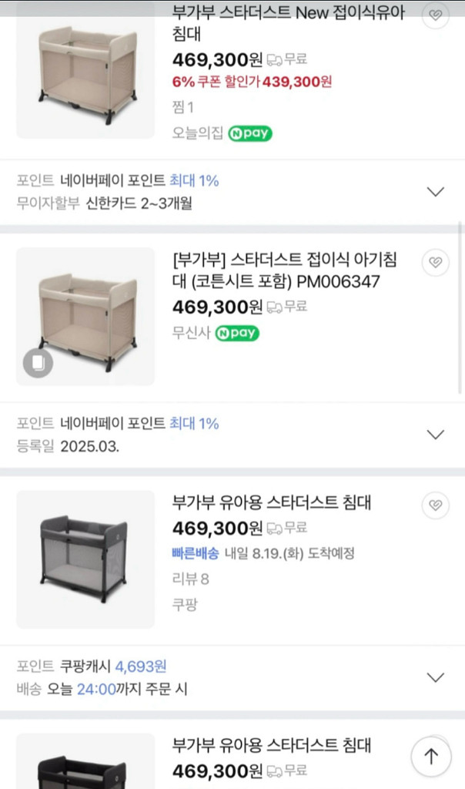Image resolution: width=465 pixels, height=789 pixels.
Task: Click the scroll-to-top arrow button
Action: (431, 757)
